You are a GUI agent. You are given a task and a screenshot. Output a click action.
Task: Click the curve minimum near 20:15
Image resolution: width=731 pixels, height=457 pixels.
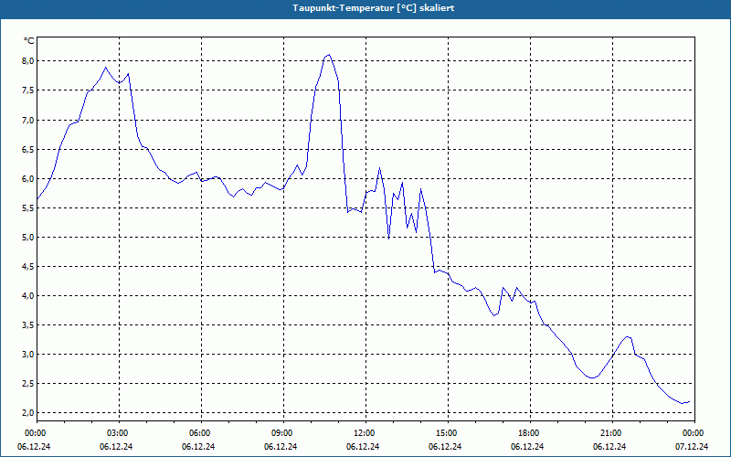[592, 377]
